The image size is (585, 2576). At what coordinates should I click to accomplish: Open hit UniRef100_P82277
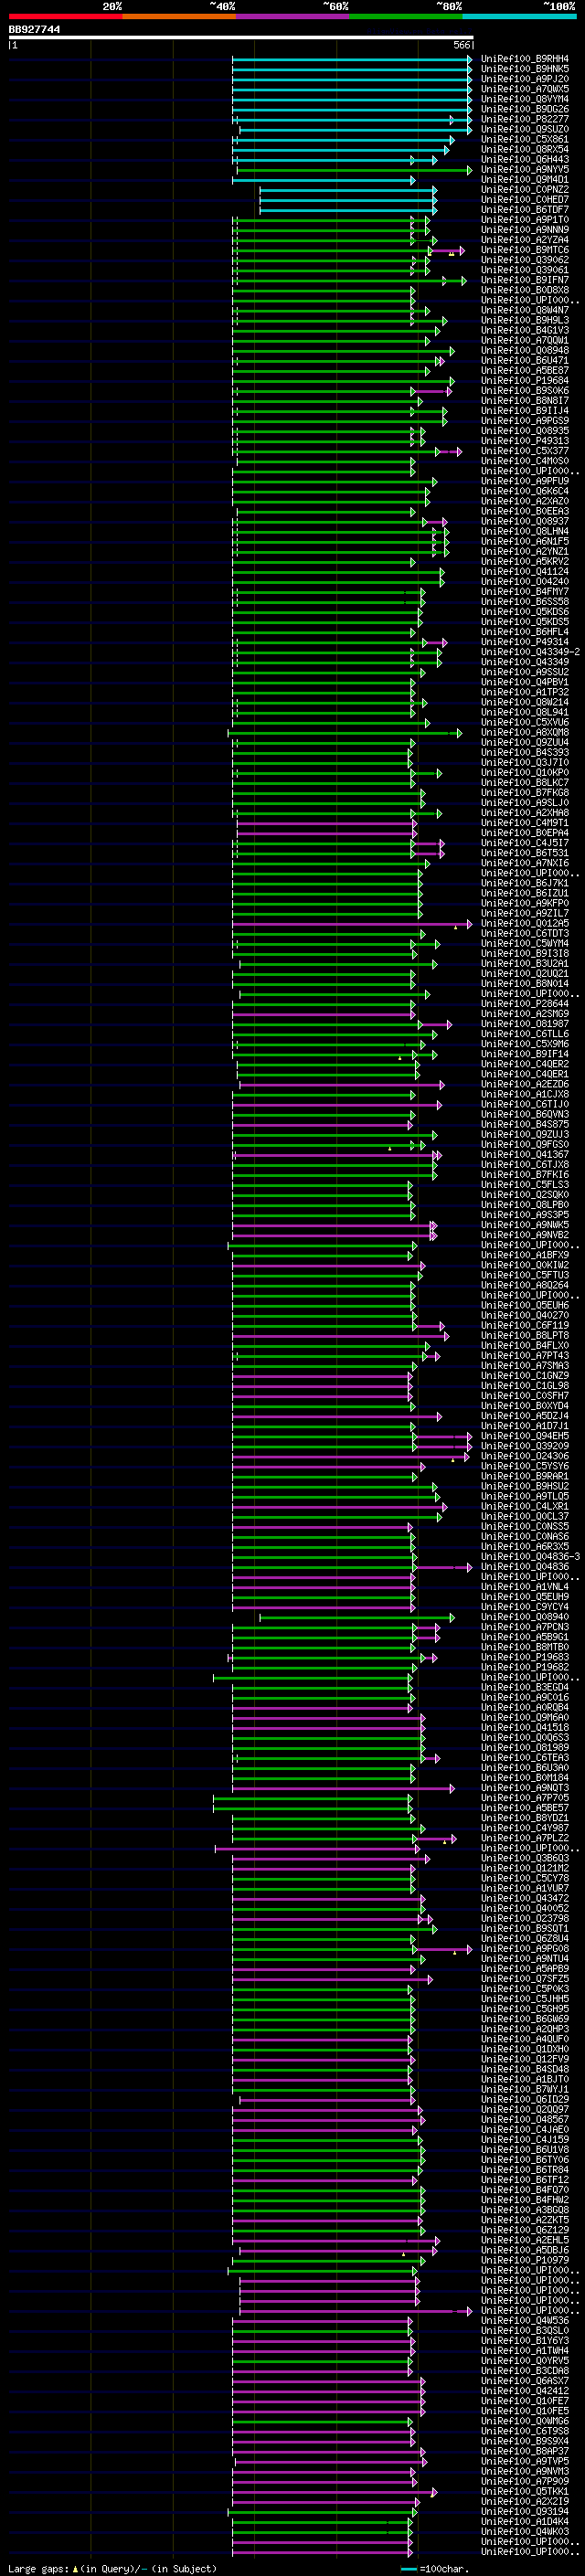point(525,119)
